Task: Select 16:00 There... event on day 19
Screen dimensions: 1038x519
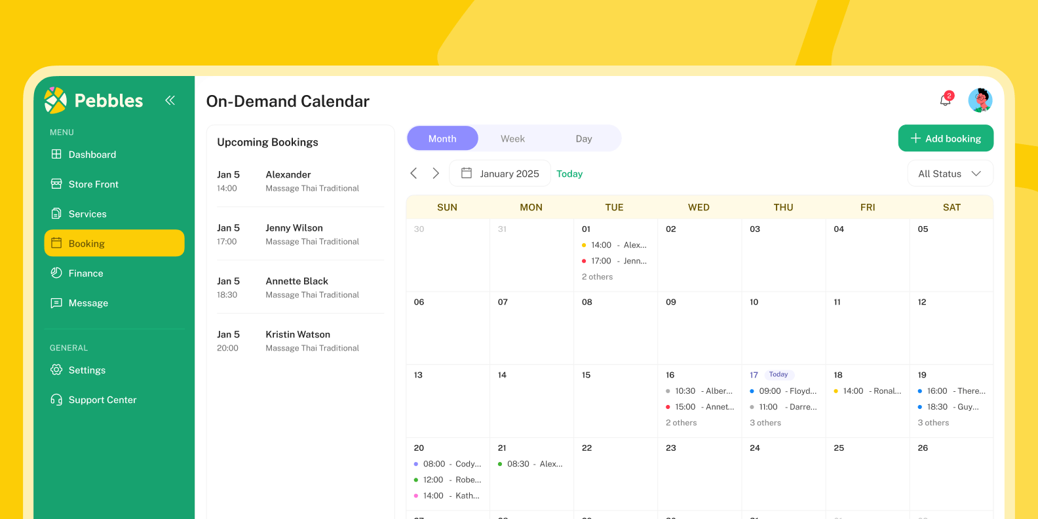Action: pos(951,391)
